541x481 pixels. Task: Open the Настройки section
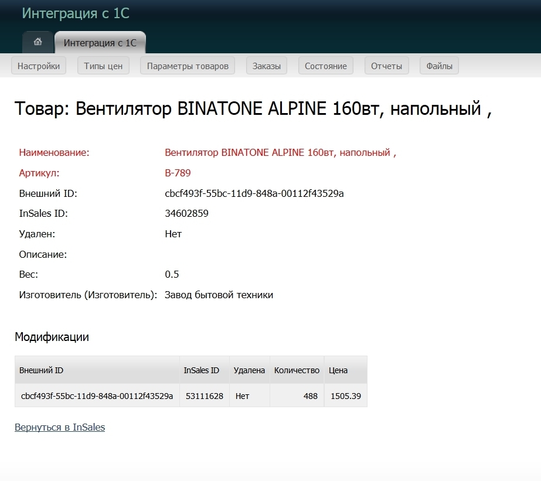(39, 66)
